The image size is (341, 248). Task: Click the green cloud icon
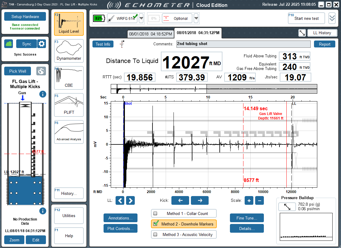click(9, 44)
